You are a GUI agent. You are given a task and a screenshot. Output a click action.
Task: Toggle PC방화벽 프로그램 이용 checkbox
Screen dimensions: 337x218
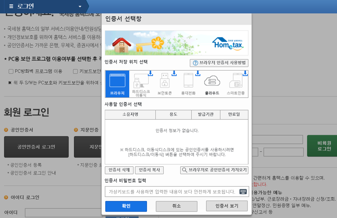[11, 71]
